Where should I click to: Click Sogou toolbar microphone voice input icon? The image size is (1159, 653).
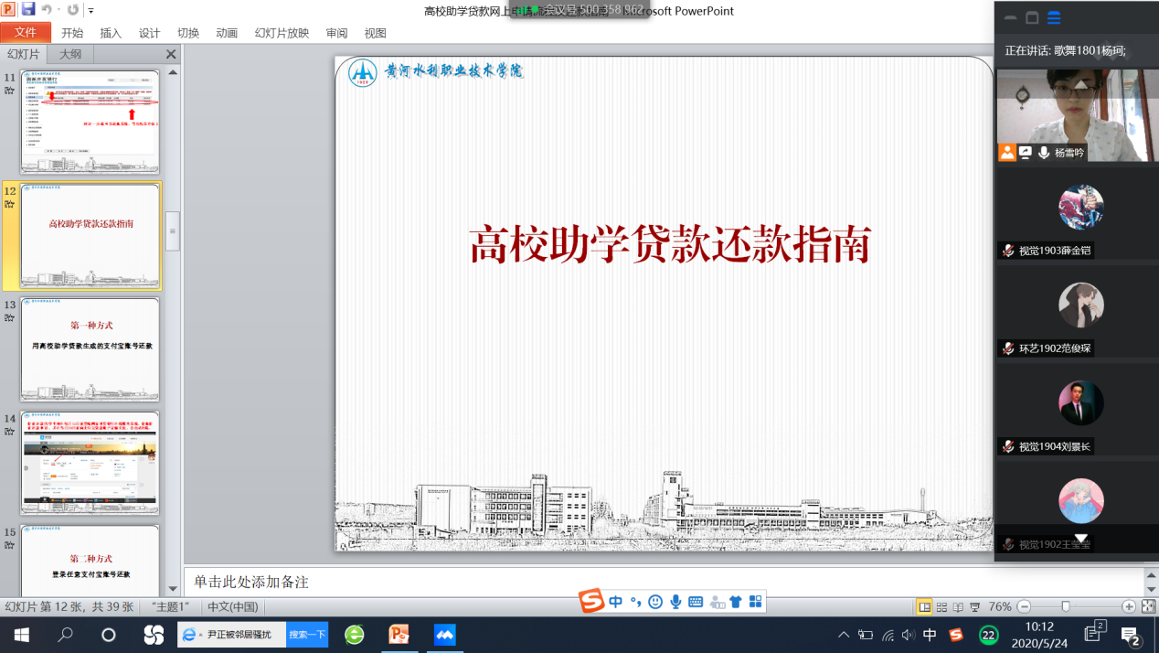pyautogui.click(x=675, y=602)
